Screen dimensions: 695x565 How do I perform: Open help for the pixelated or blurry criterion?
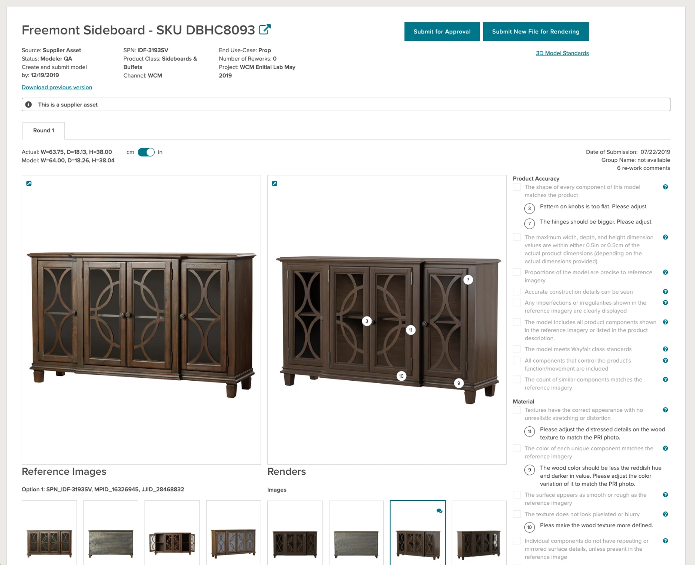pos(665,514)
